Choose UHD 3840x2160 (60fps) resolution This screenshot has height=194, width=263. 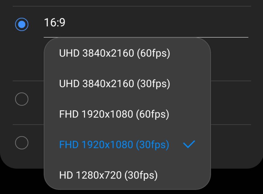pyautogui.click(x=114, y=53)
